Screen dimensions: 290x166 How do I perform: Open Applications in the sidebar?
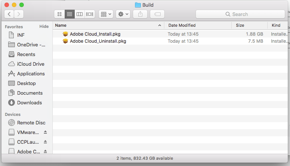pos(27,74)
